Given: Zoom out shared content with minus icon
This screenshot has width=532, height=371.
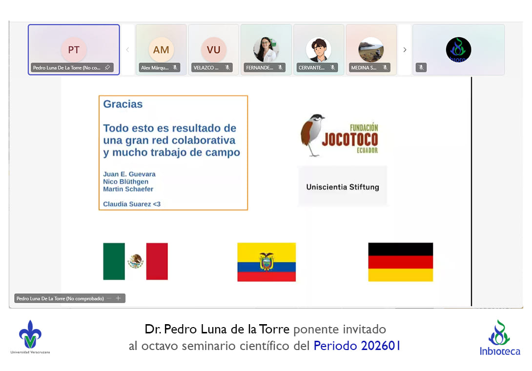Looking at the screenshot, I should (x=109, y=298).
